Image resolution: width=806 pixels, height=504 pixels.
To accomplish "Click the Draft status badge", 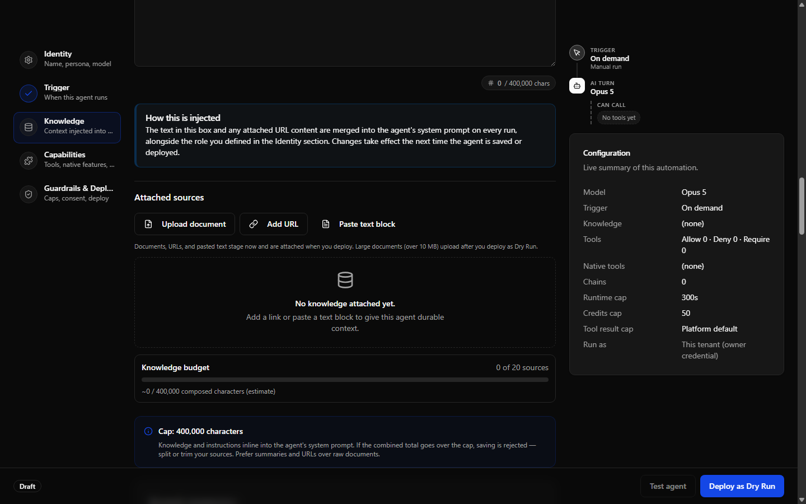I will [x=27, y=486].
